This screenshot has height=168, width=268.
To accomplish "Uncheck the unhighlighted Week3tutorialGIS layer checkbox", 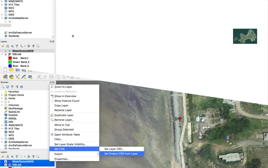I will (6, 51).
